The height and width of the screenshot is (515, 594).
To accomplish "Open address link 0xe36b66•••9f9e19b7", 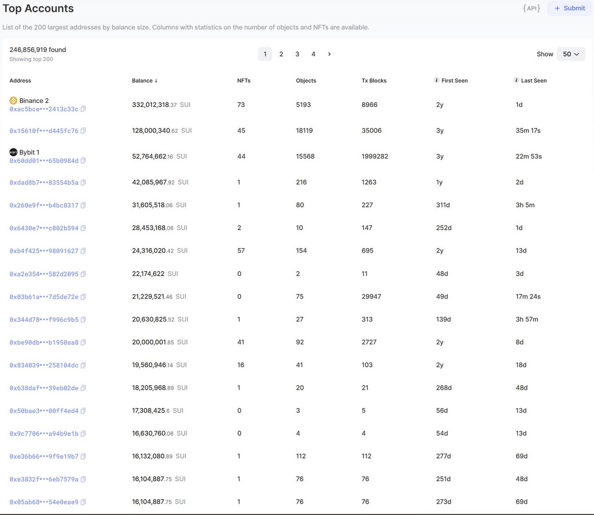I will tap(44, 456).
